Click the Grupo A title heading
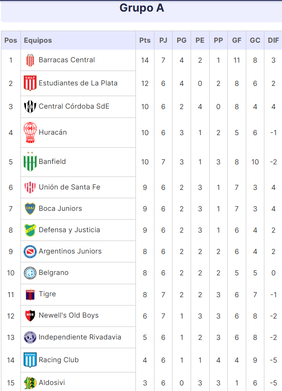This screenshot has width=282, height=391. tap(142, 8)
